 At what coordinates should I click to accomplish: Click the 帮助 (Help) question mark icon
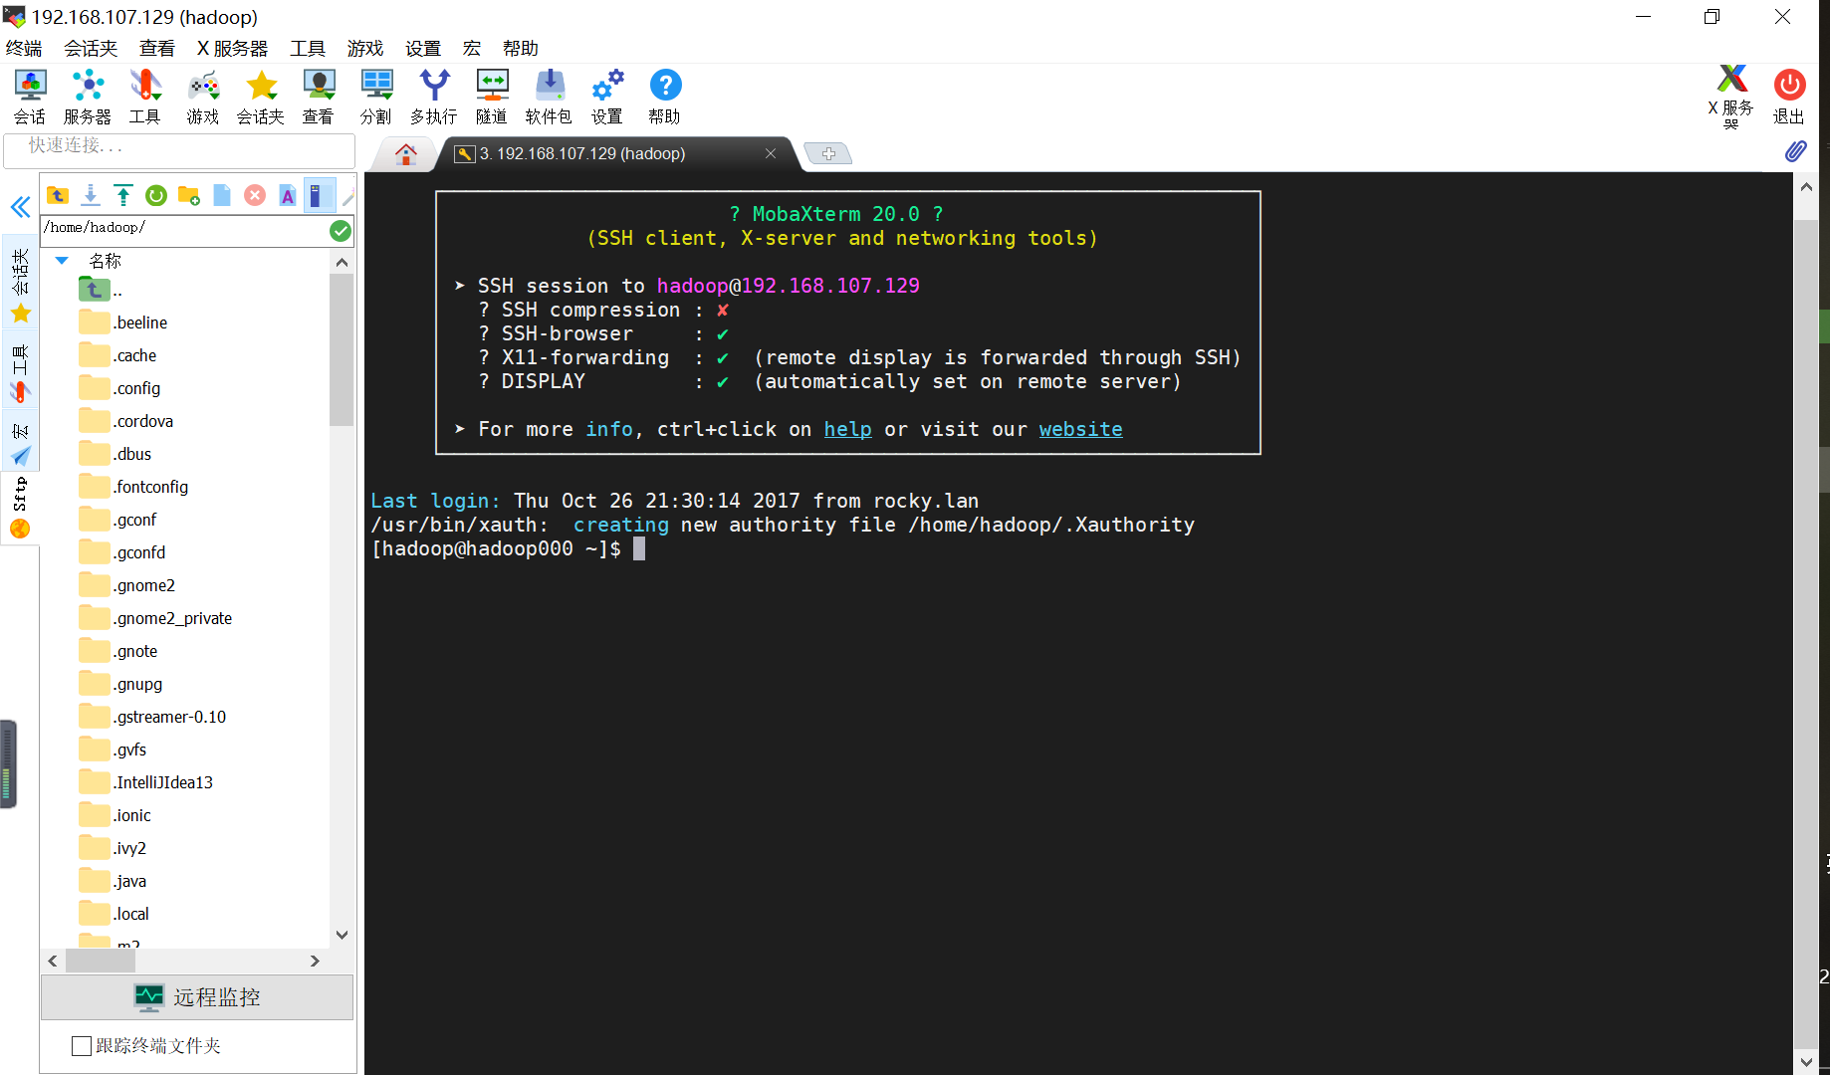(665, 97)
